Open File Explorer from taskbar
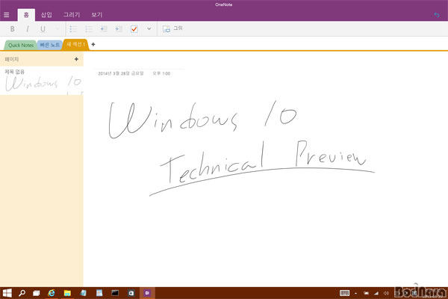Screen dimensions: 448x299 (67, 293)
